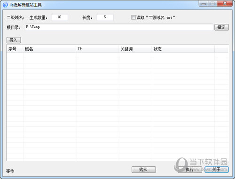Click the 长度 label
Image resolution: width=235 pixels, height=179 pixels.
pos(87,17)
